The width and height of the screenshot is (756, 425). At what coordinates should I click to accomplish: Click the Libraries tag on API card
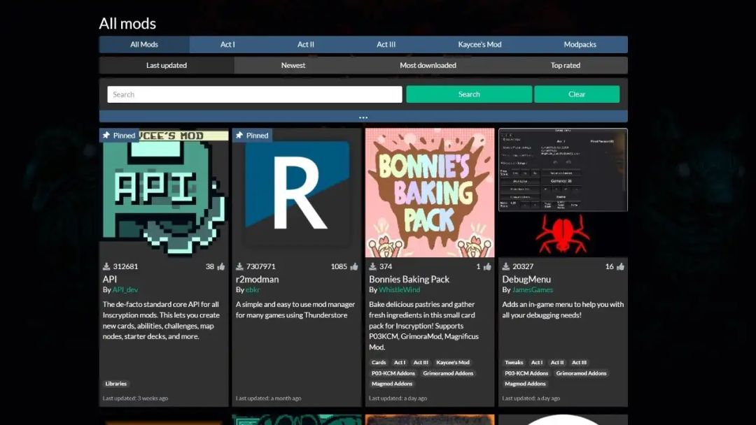[x=116, y=384]
